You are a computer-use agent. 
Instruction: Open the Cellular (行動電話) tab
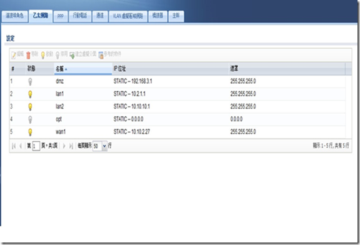[x=80, y=16]
